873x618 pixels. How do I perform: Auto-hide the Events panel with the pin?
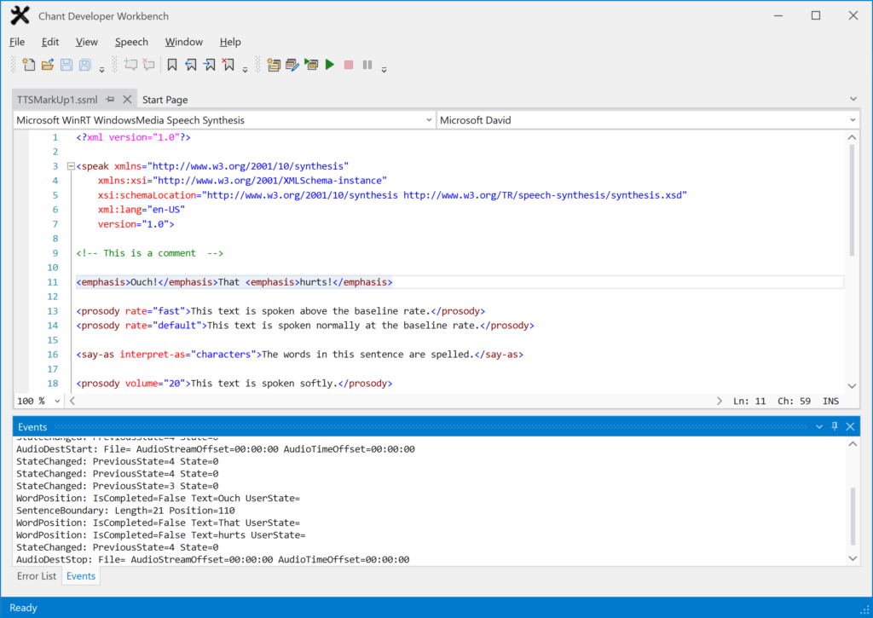coord(835,426)
